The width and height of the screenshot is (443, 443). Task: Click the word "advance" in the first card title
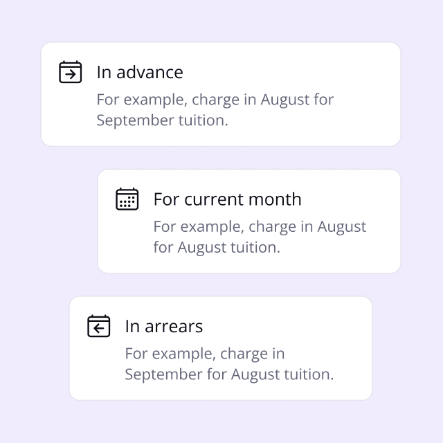click(x=150, y=72)
